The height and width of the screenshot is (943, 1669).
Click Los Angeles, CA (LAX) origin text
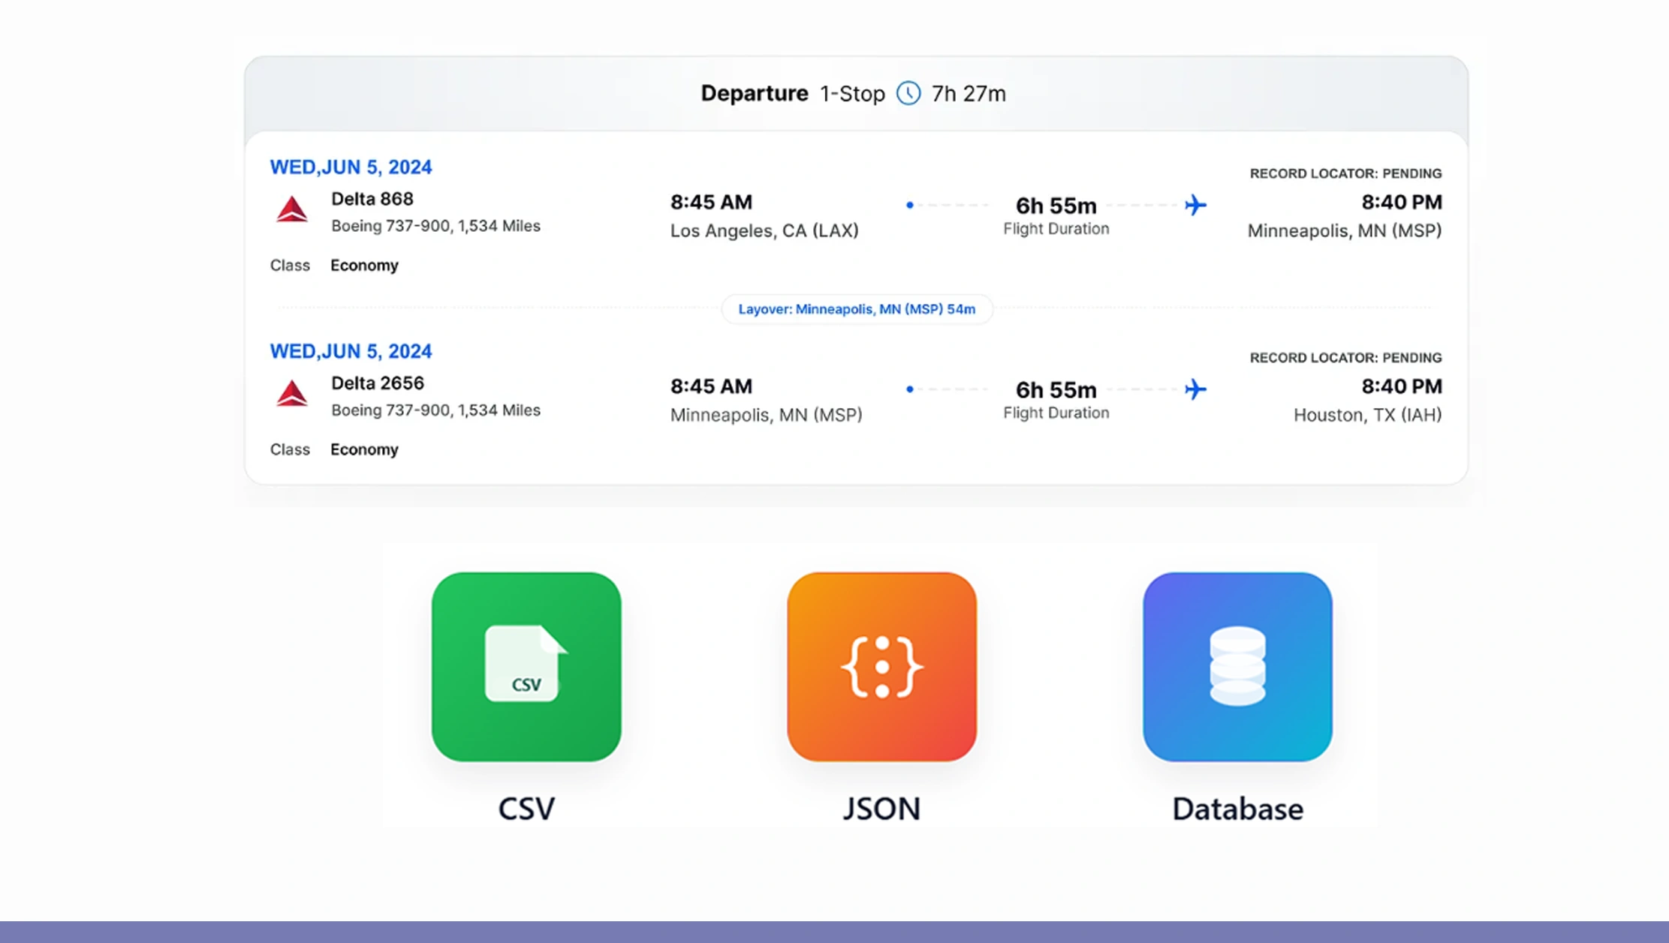(x=764, y=231)
